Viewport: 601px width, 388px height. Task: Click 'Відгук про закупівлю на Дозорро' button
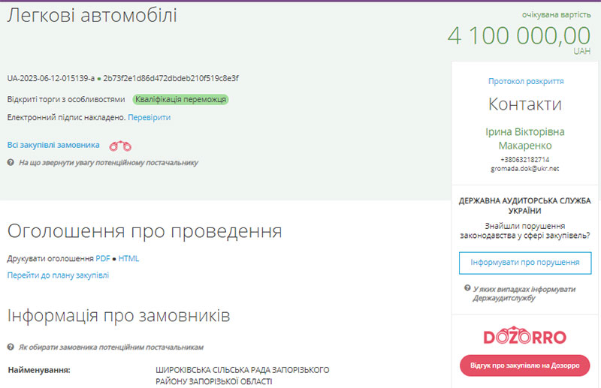pyautogui.click(x=525, y=365)
